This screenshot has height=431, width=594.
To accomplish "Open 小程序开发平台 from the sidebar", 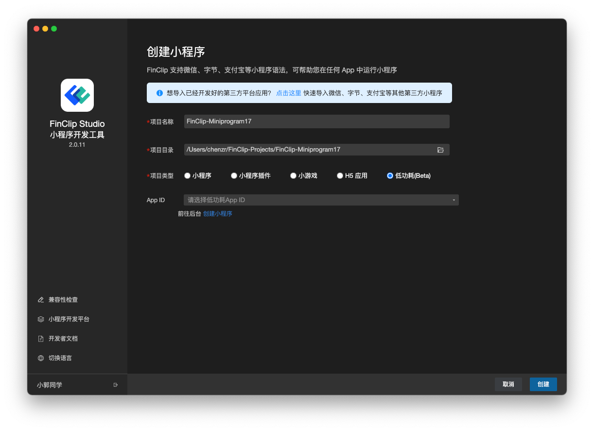I will (69, 319).
